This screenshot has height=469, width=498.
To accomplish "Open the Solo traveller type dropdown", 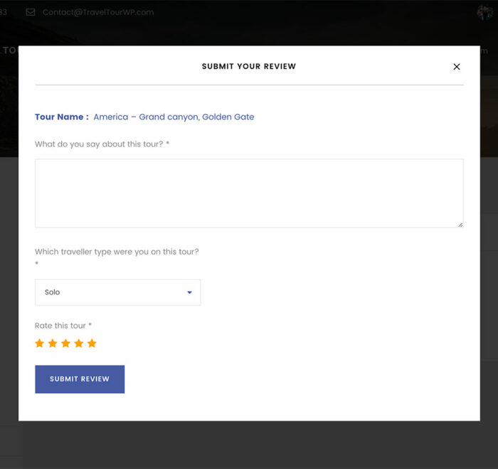I will [117, 292].
